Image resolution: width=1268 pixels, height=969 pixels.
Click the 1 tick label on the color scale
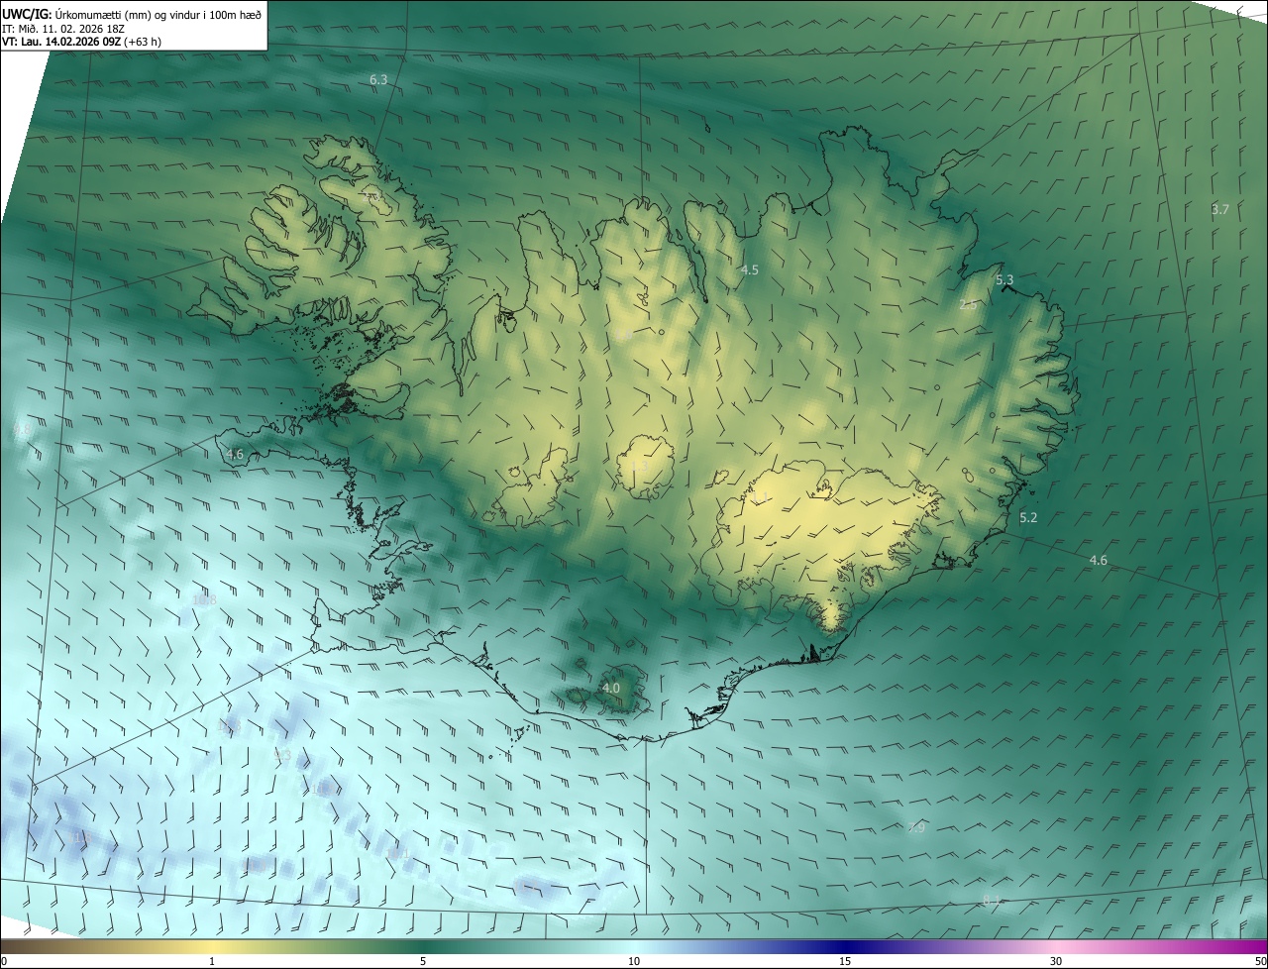click(212, 961)
